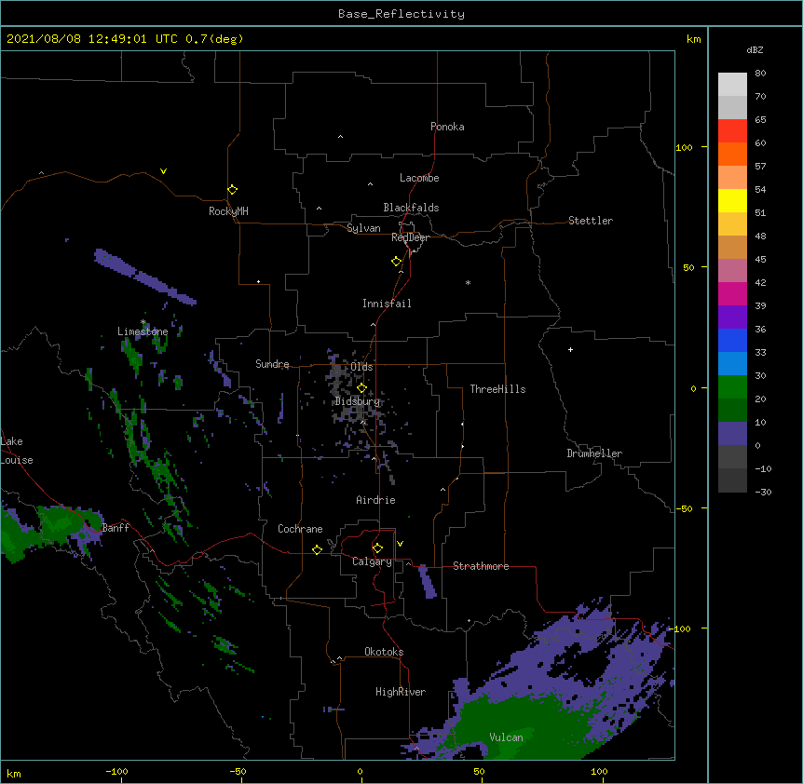The height and width of the screenshot is (784, 803).
Task: Click the yellow diamond marker above Calgary label
Action: [x=377, y=548]
